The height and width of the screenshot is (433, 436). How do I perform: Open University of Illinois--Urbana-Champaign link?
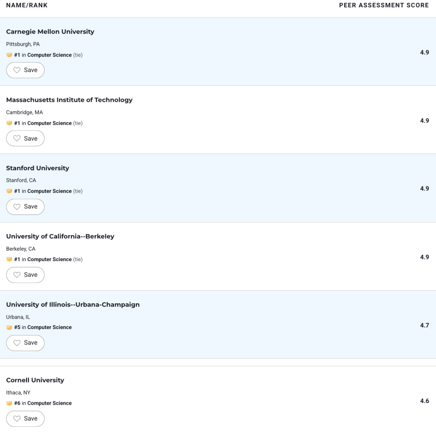[x=73, y=304]
